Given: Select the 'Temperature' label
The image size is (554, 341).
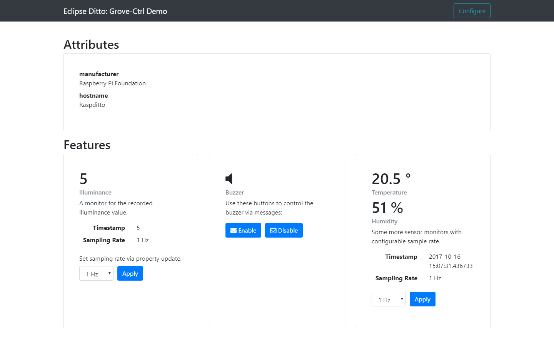Looking at the screenshot, I should [x=389, y=192].
